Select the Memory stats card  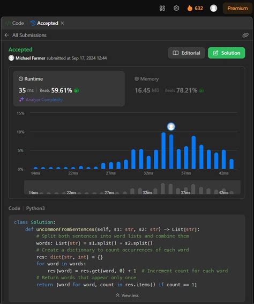pos(185,89)
